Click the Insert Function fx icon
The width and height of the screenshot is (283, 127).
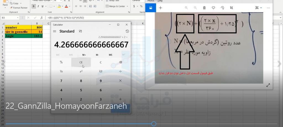(42, 18)
